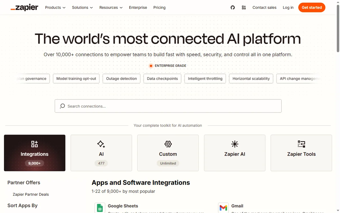Click the Google Sheets app icon
This screenshot has height=213, width=340.
pos(100,208)
